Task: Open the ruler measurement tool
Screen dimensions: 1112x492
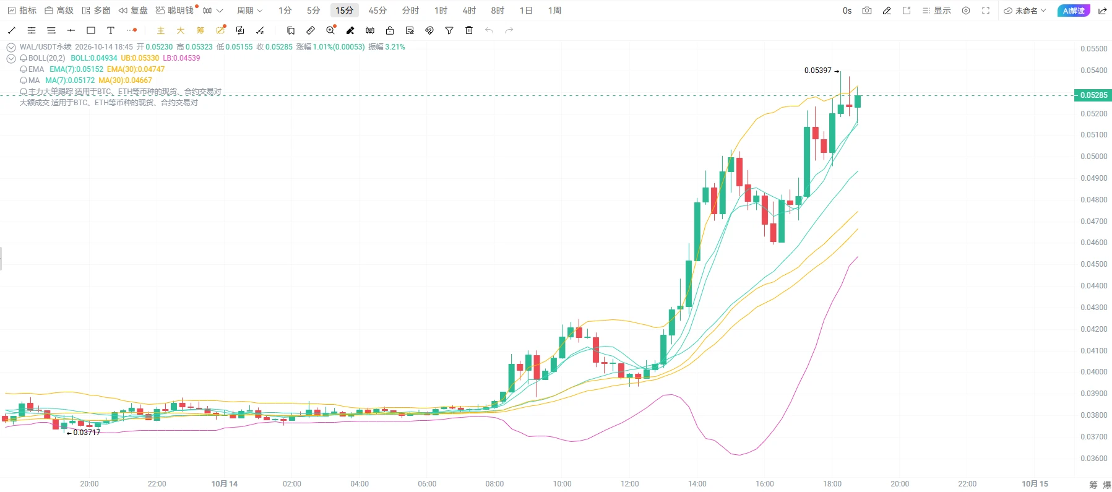Action: pos(311,30)
